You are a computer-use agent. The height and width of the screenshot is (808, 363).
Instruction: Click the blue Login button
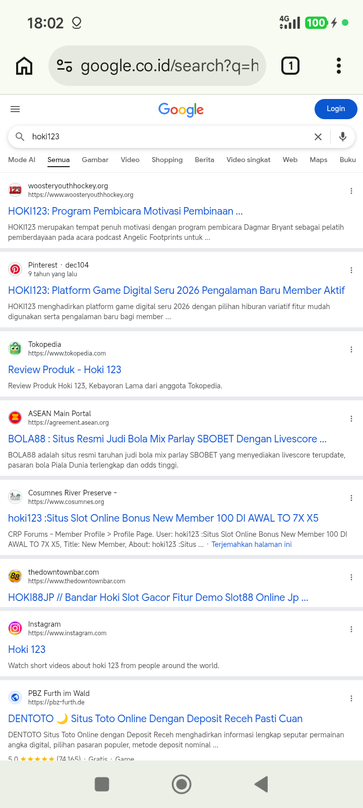[336, 109]
